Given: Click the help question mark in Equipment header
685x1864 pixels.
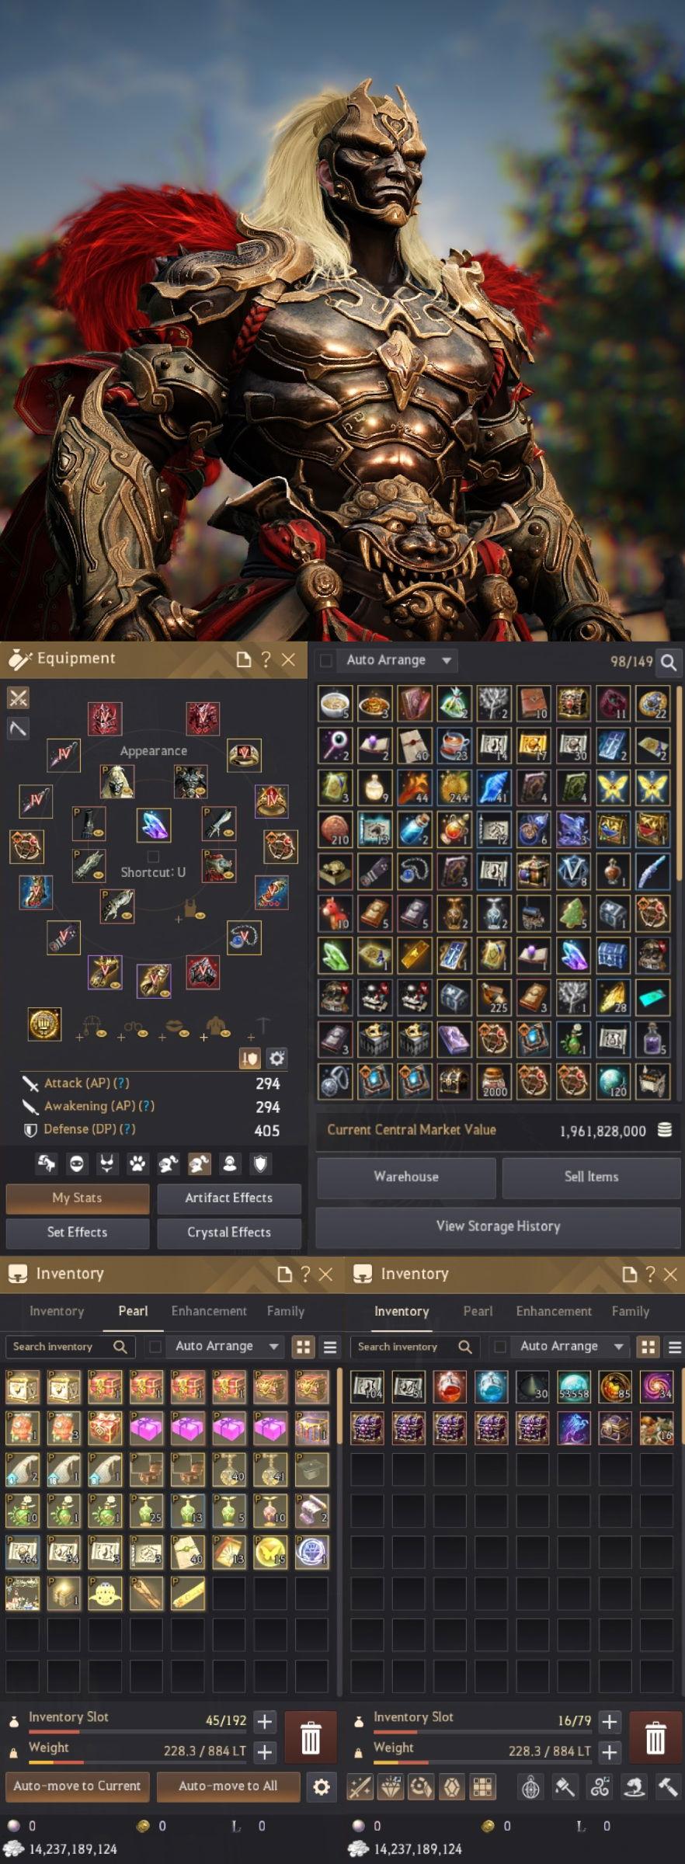Looking at the screenshot, I should tap(266, 659).
